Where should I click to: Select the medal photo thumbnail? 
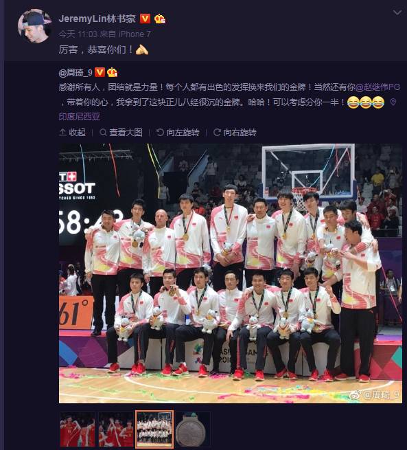click(x=193, y=429)
